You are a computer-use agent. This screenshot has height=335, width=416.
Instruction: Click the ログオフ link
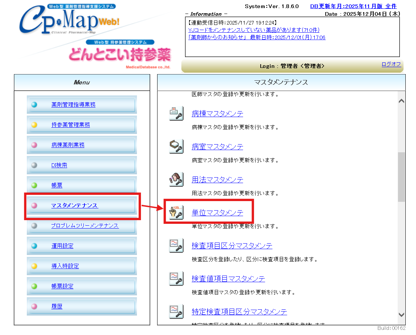391,64
